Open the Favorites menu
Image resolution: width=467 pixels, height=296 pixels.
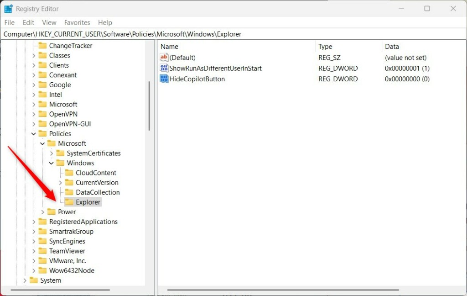(x=77, y=22)
